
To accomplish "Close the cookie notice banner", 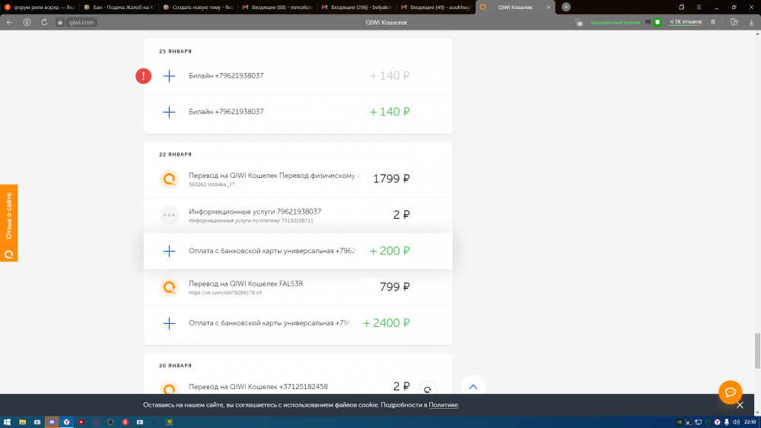I will tap(740, 404).
